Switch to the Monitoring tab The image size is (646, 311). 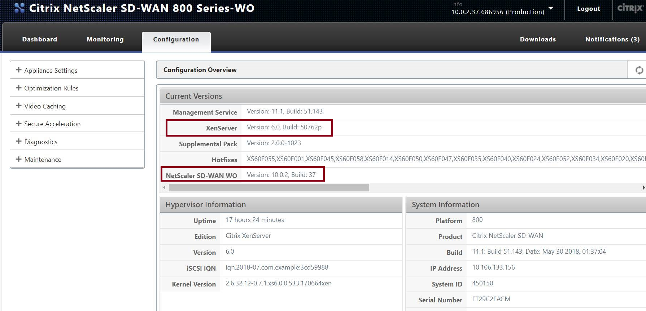[x=105, y=39]
